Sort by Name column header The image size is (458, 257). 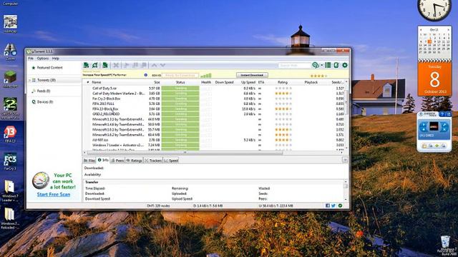point(97,83)
